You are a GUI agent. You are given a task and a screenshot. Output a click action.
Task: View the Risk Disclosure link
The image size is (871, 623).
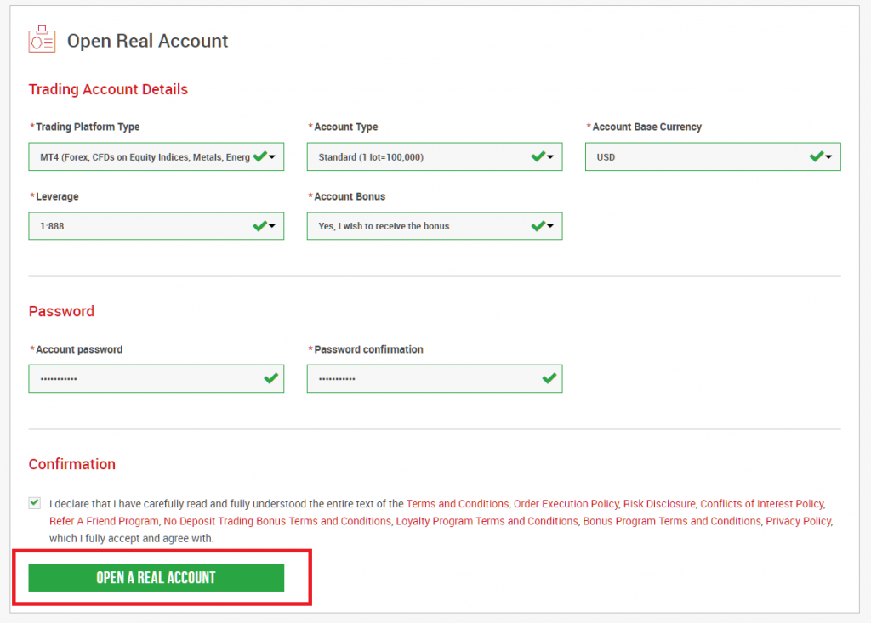tap(659, 504)
